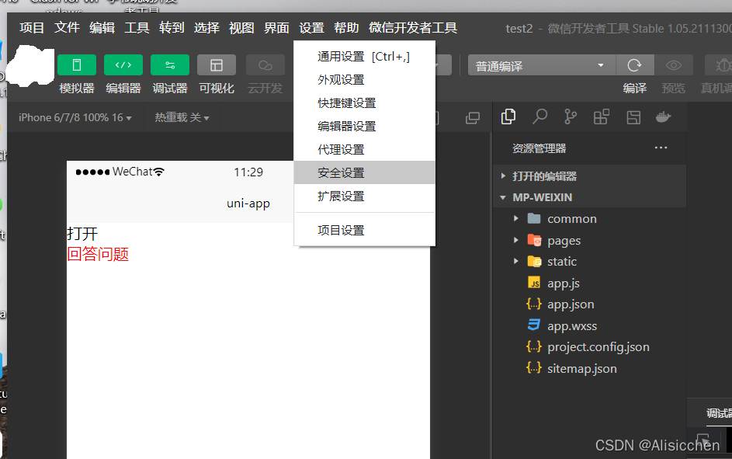The image size is (732, 459).
Task: Choose 通用设置 [Ctrl+,] from the menu
Action: click(x=365, y=57)
